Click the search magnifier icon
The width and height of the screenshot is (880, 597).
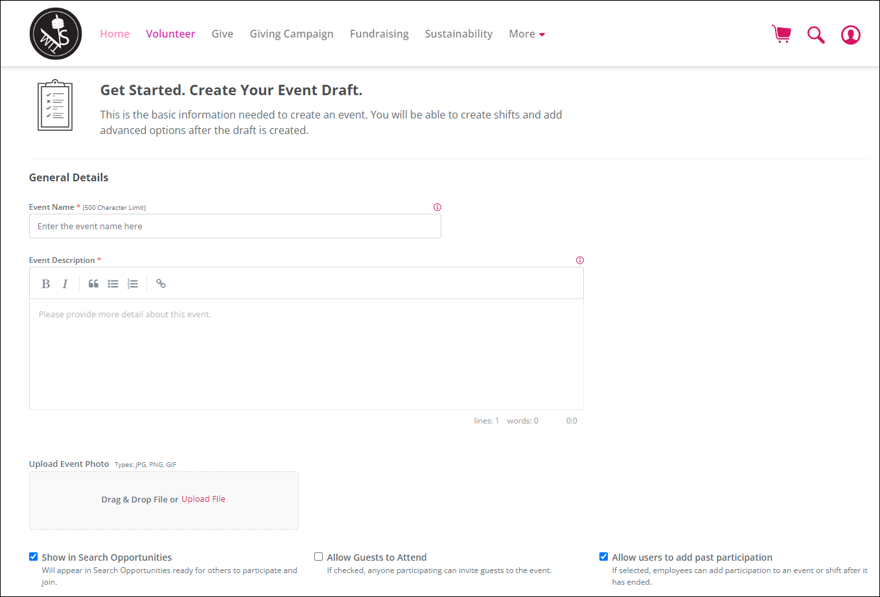click(x=816, y=34)
